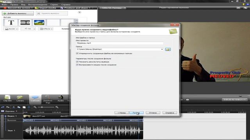Select the landscape image callout shape
Image resolution: width=250 pixels, height=140 pixels.
(39, 23)
